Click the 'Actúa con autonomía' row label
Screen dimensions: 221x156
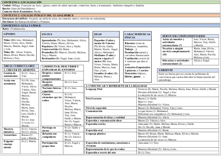pos(11,82)
